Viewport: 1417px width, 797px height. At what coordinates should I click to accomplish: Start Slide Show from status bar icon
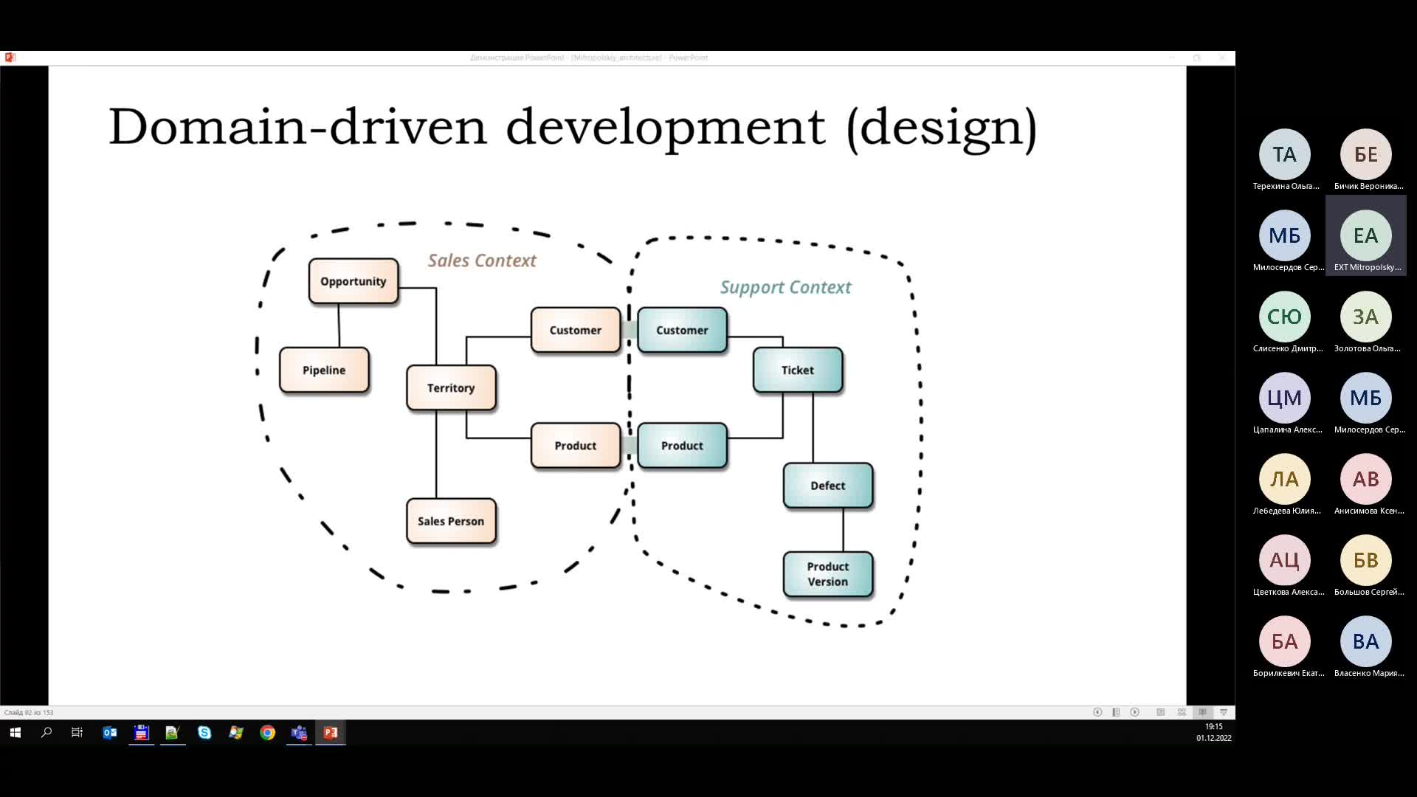tap(1224, 712)
